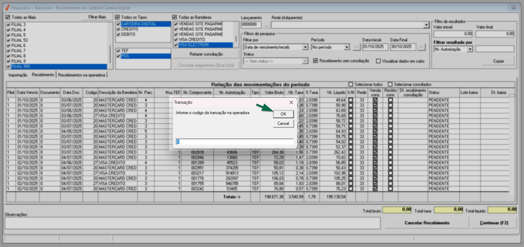Click the Continuar (F2) button

click(494, 223)
